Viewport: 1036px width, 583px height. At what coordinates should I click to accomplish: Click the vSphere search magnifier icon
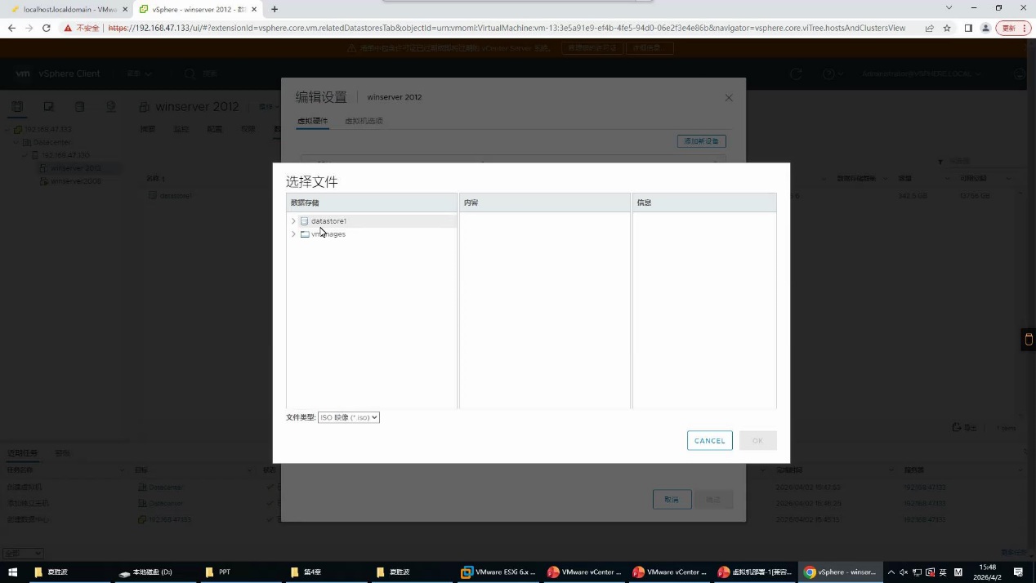[x=190, y=74]
